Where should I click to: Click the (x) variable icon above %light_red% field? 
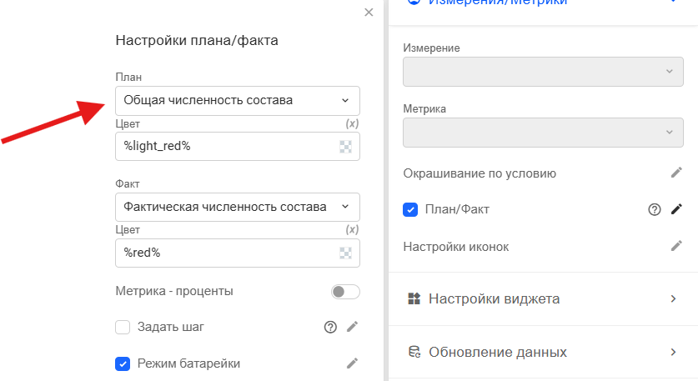(352, 123)
